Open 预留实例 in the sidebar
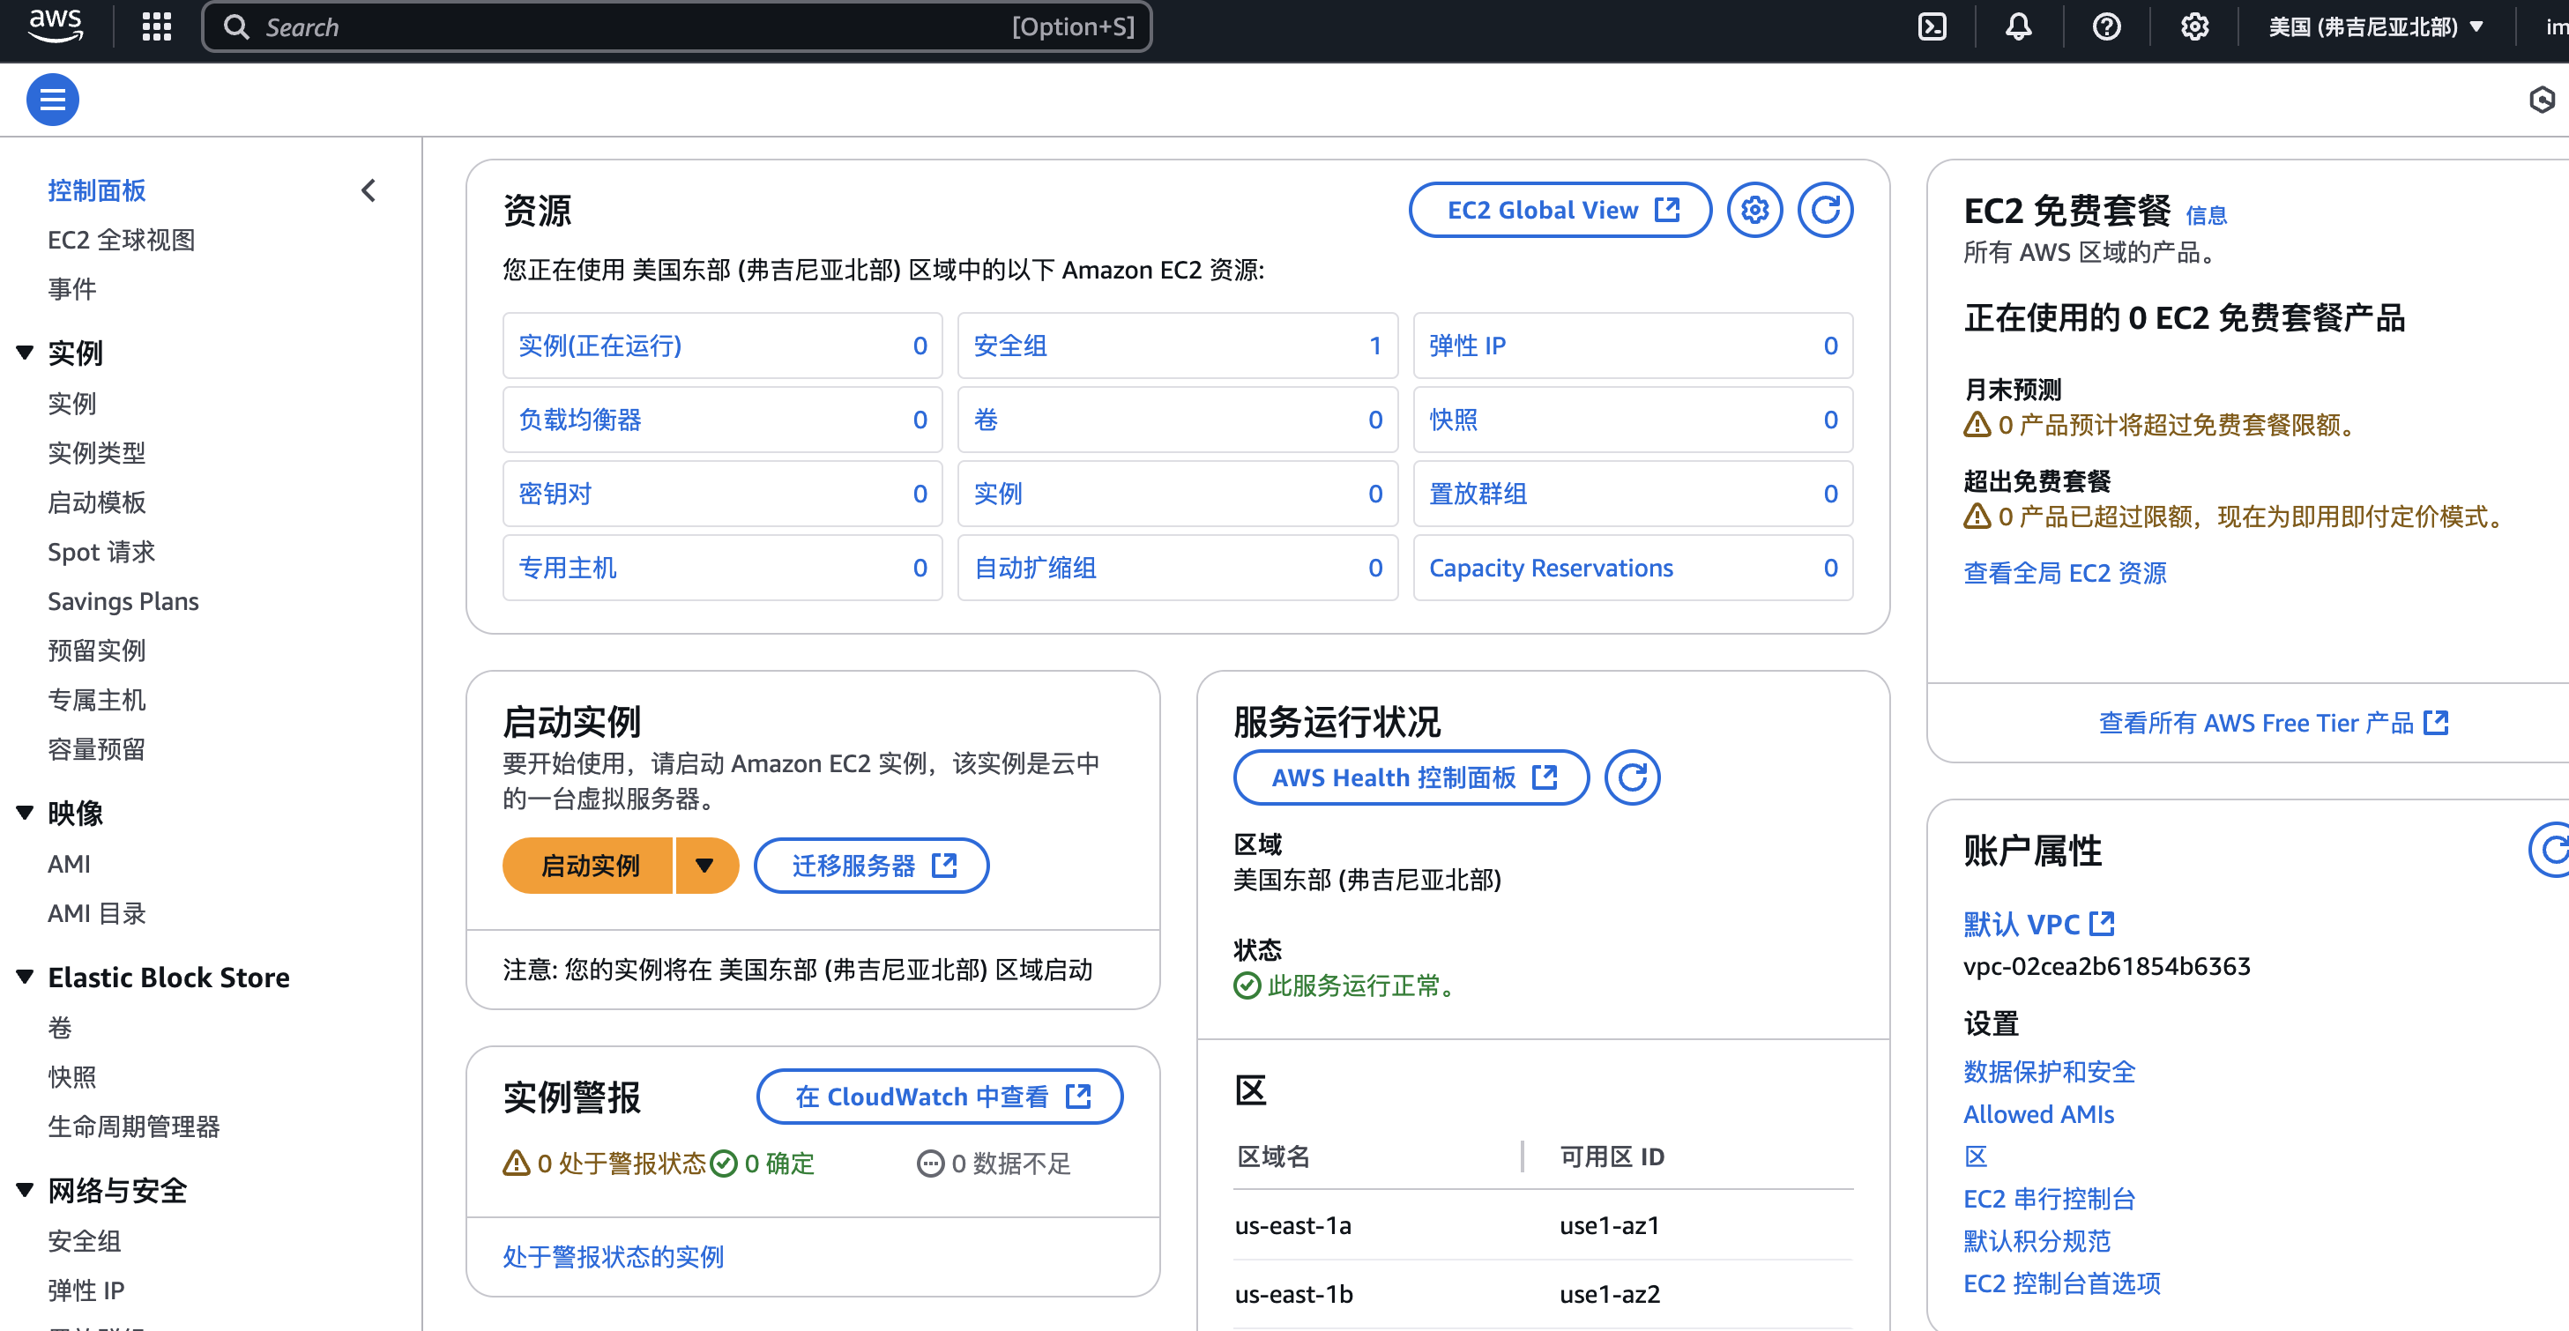This screenshot has width=2569, height=1331. 97,650
